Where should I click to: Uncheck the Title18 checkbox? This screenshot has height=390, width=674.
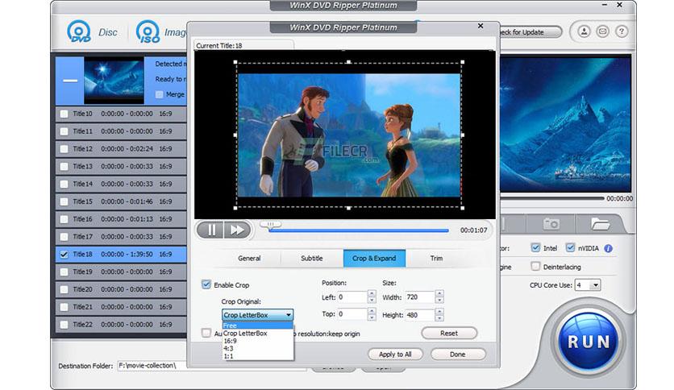[64, 255]
